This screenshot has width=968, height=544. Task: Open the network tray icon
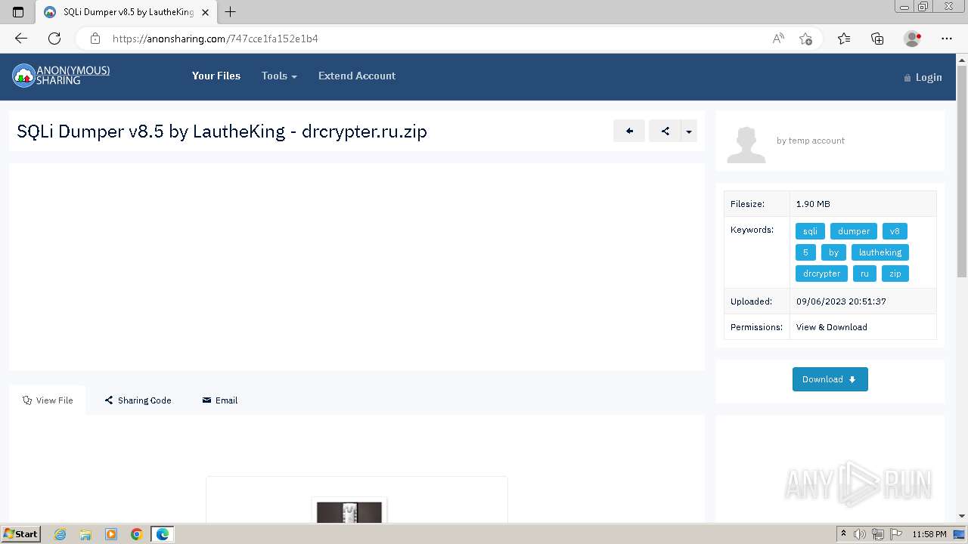coord(877,534)
